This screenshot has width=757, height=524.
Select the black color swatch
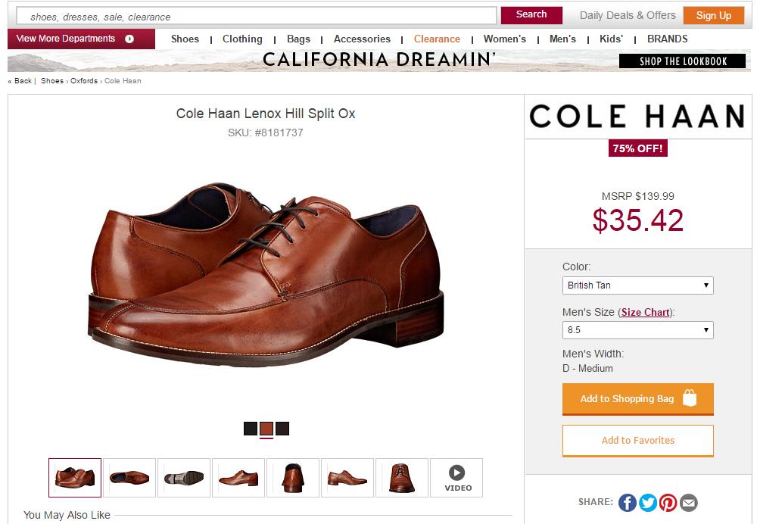(x=250, y=429)
